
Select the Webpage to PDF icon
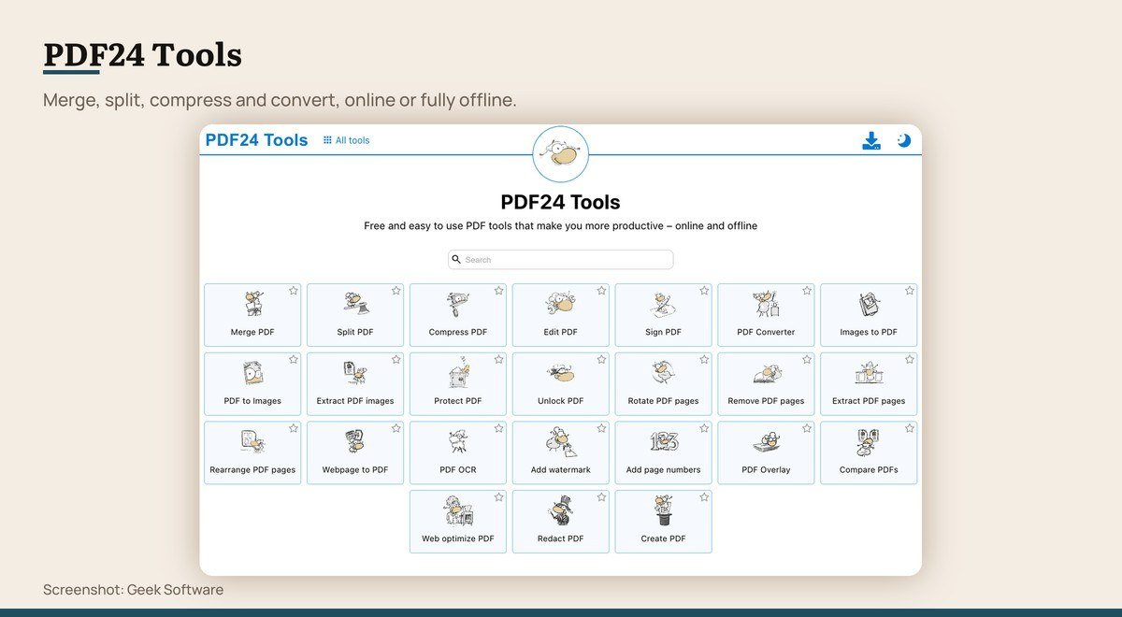355,442
